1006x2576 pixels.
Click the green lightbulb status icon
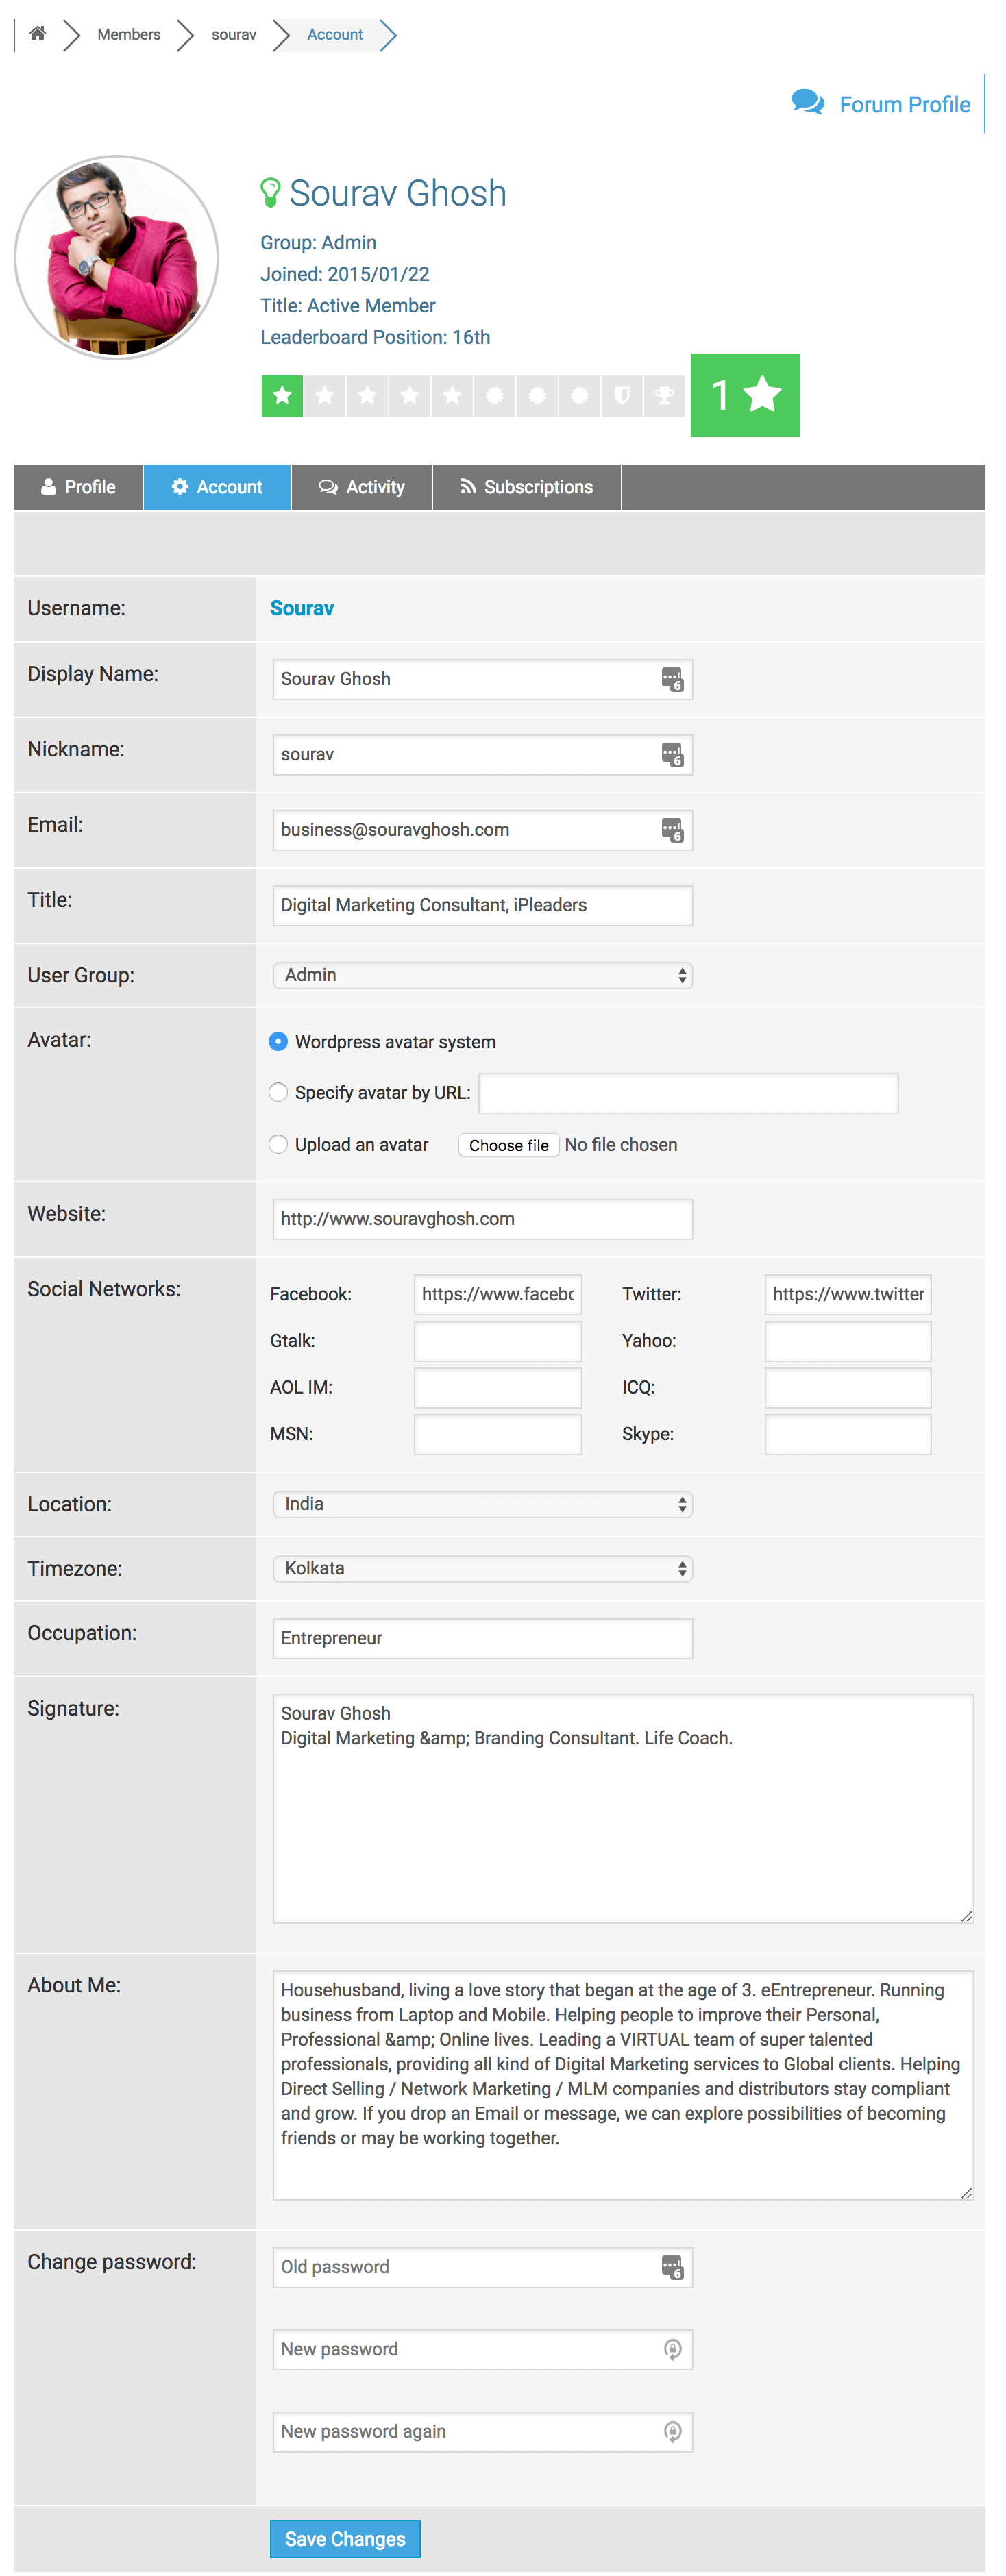point(270,193)
